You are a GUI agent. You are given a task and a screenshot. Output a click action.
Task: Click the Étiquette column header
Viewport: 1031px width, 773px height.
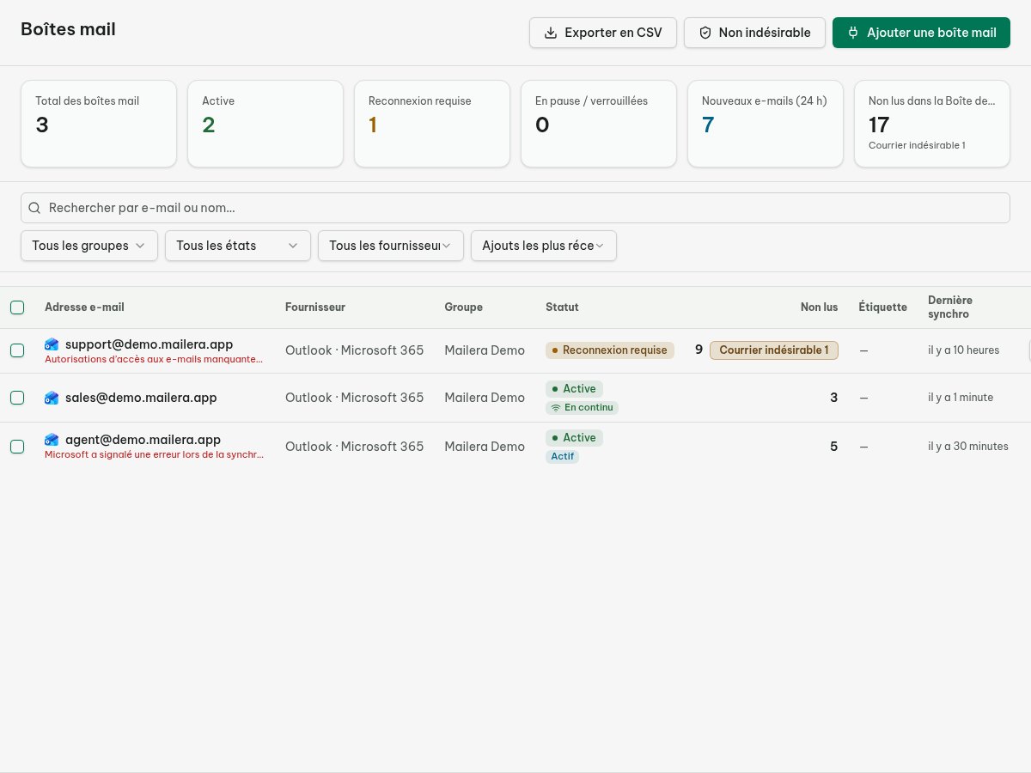[x=883, y=307]
